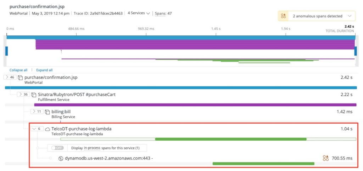This screenshot has width=363, height=171.
Task: Expand the 36 child spans of purchaseCart
Action: coord(24,94)
